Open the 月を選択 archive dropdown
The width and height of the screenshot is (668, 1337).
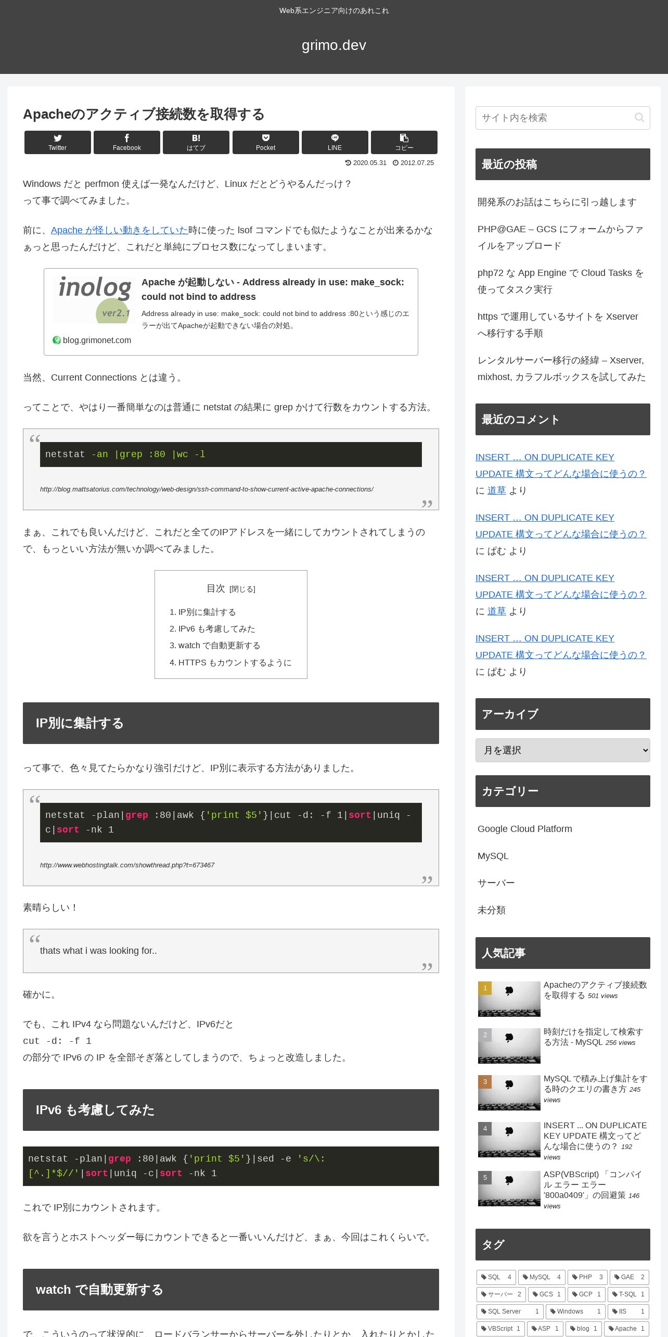click(563, 750)
